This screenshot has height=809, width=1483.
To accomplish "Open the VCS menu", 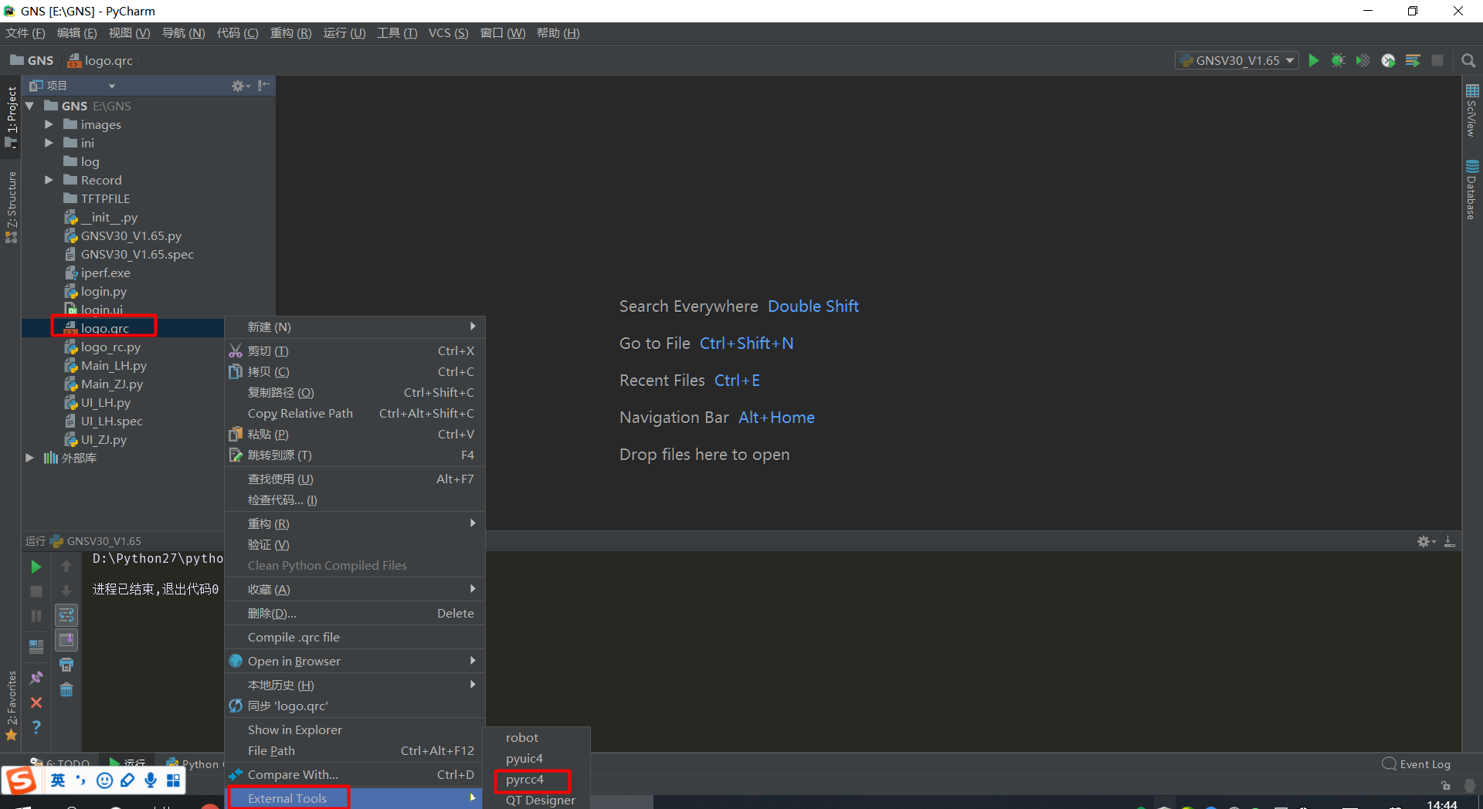I will point(446,32).
